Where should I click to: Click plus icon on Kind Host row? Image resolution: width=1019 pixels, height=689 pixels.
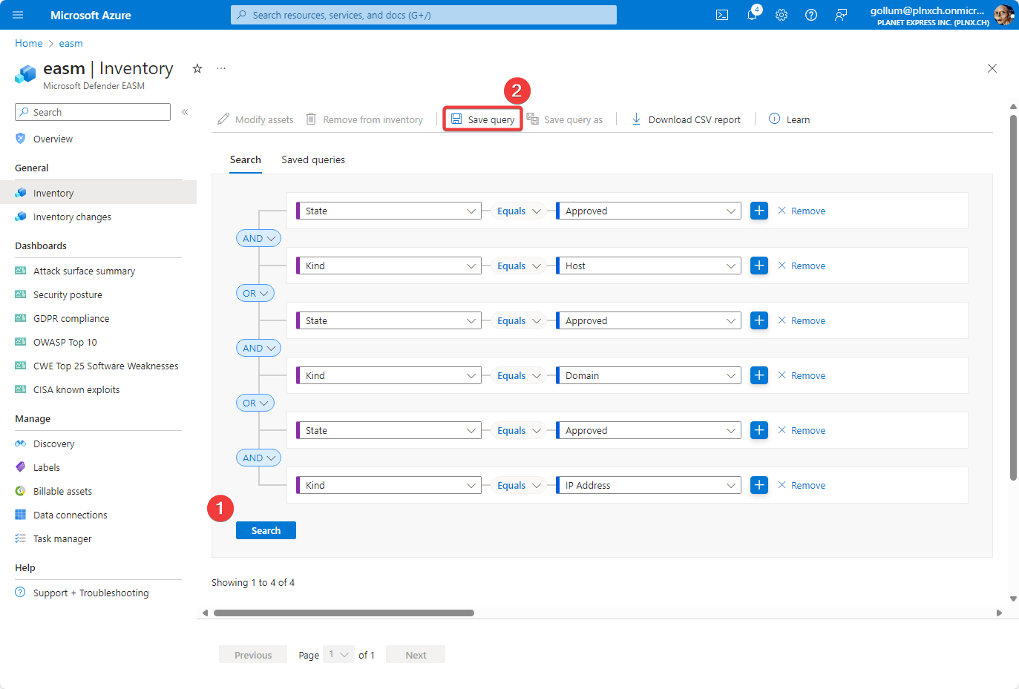(758, 266)
